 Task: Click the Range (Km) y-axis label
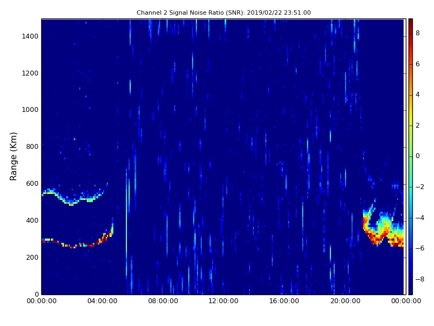pos(13,156)
